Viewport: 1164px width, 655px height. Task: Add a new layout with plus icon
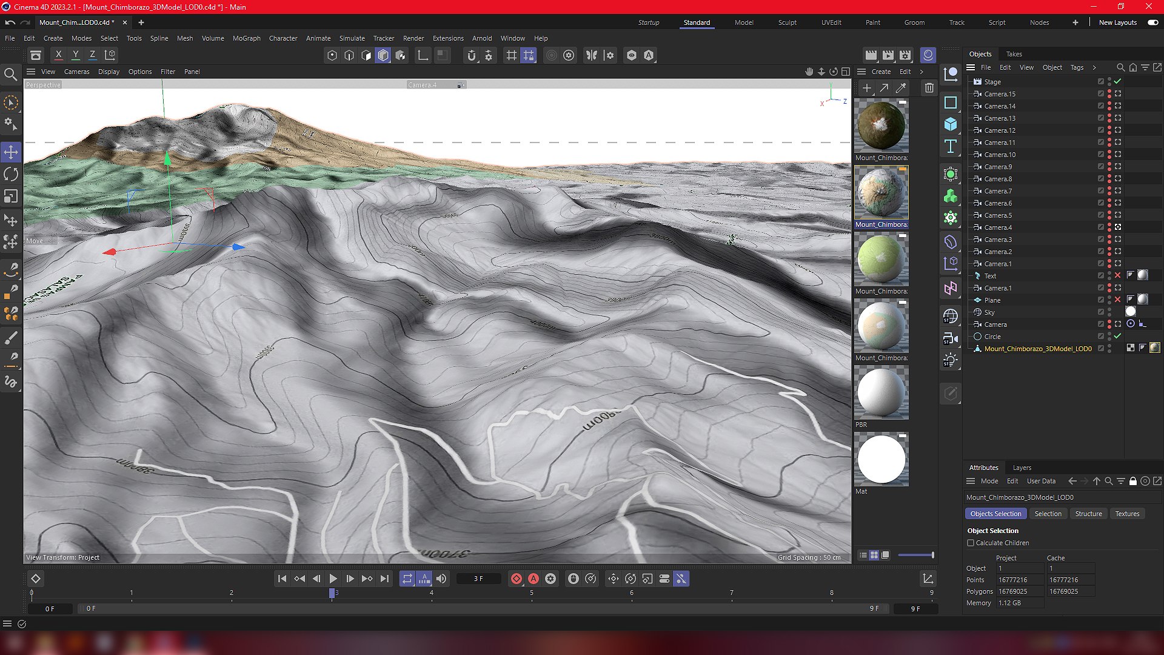coord(1075,22)
